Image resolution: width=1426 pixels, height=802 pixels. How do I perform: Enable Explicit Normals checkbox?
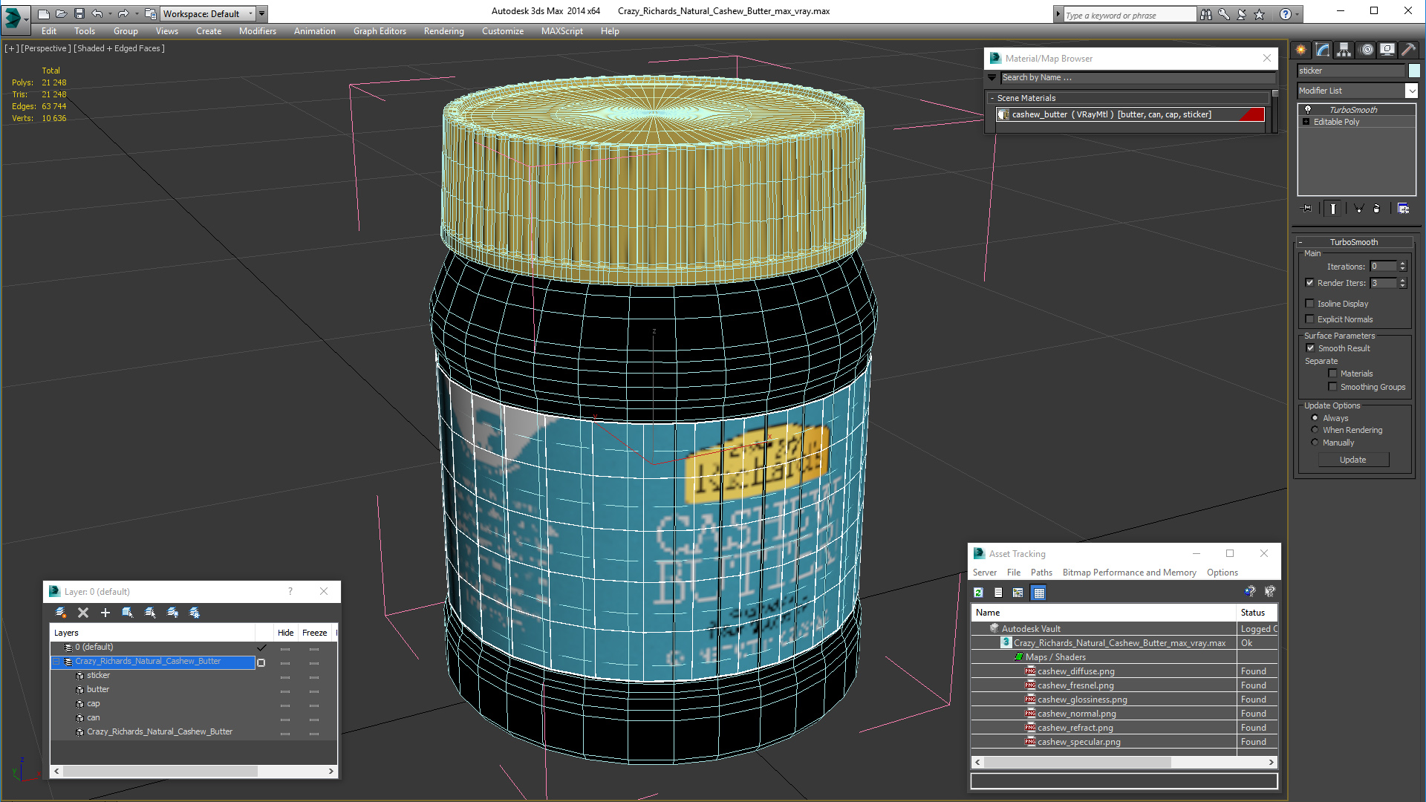[1310, 319]
